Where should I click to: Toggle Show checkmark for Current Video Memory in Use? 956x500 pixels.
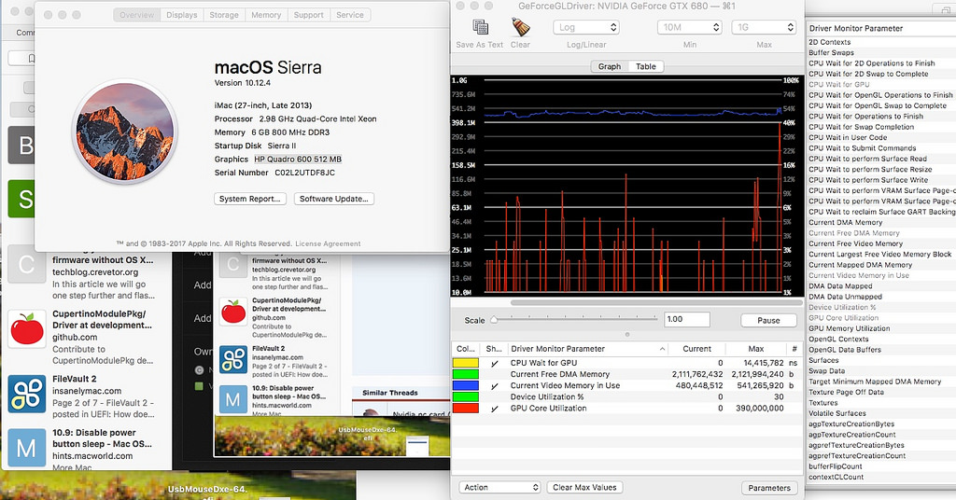(x=495, y=385)
